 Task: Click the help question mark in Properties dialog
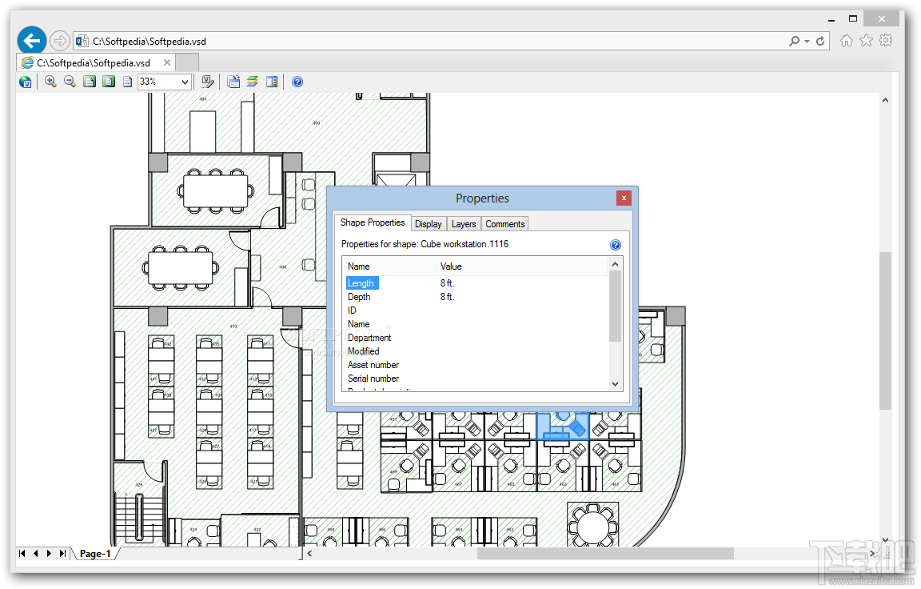click(615, 244)
